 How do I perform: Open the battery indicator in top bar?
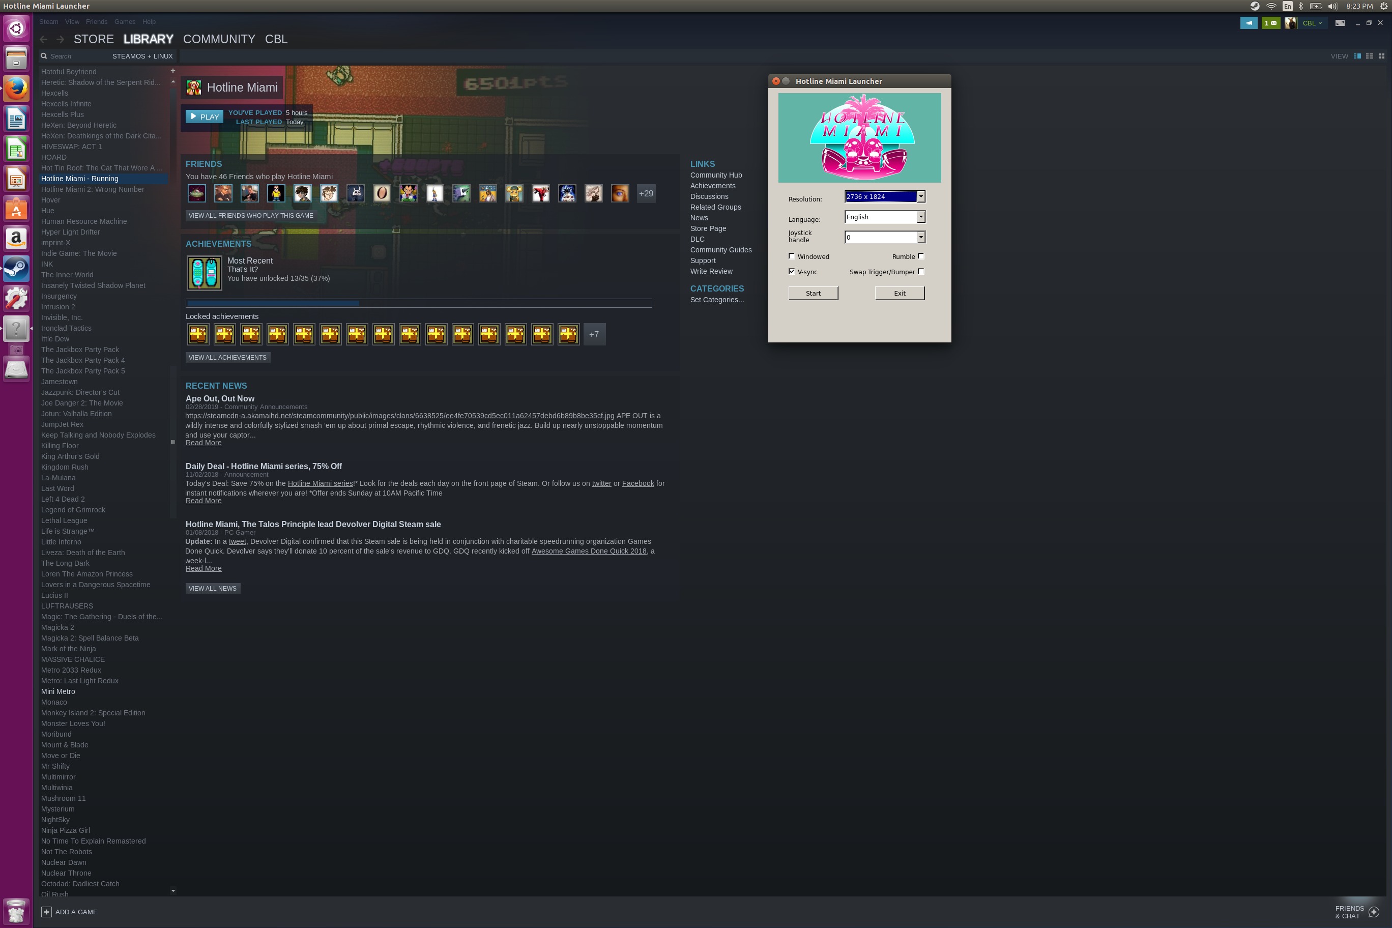pyautogui.click(x=1316, y=6)
